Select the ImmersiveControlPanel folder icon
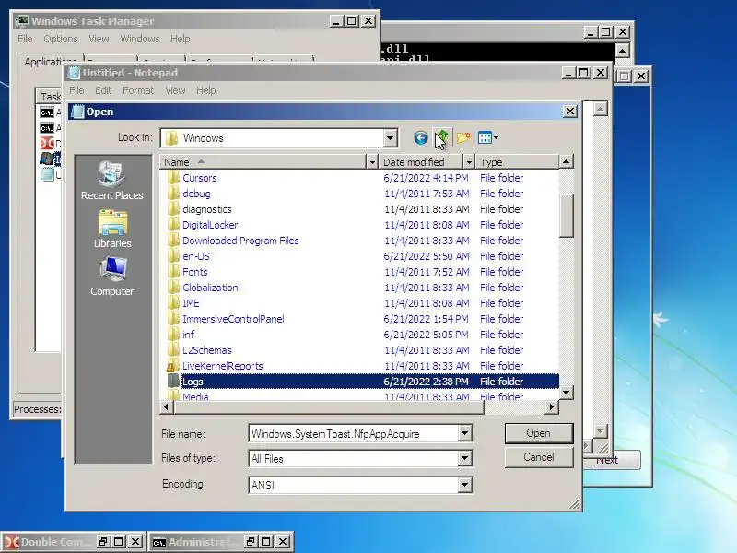Screen dimensions: 737x553 pyautogui.click(x=173, y=319)
